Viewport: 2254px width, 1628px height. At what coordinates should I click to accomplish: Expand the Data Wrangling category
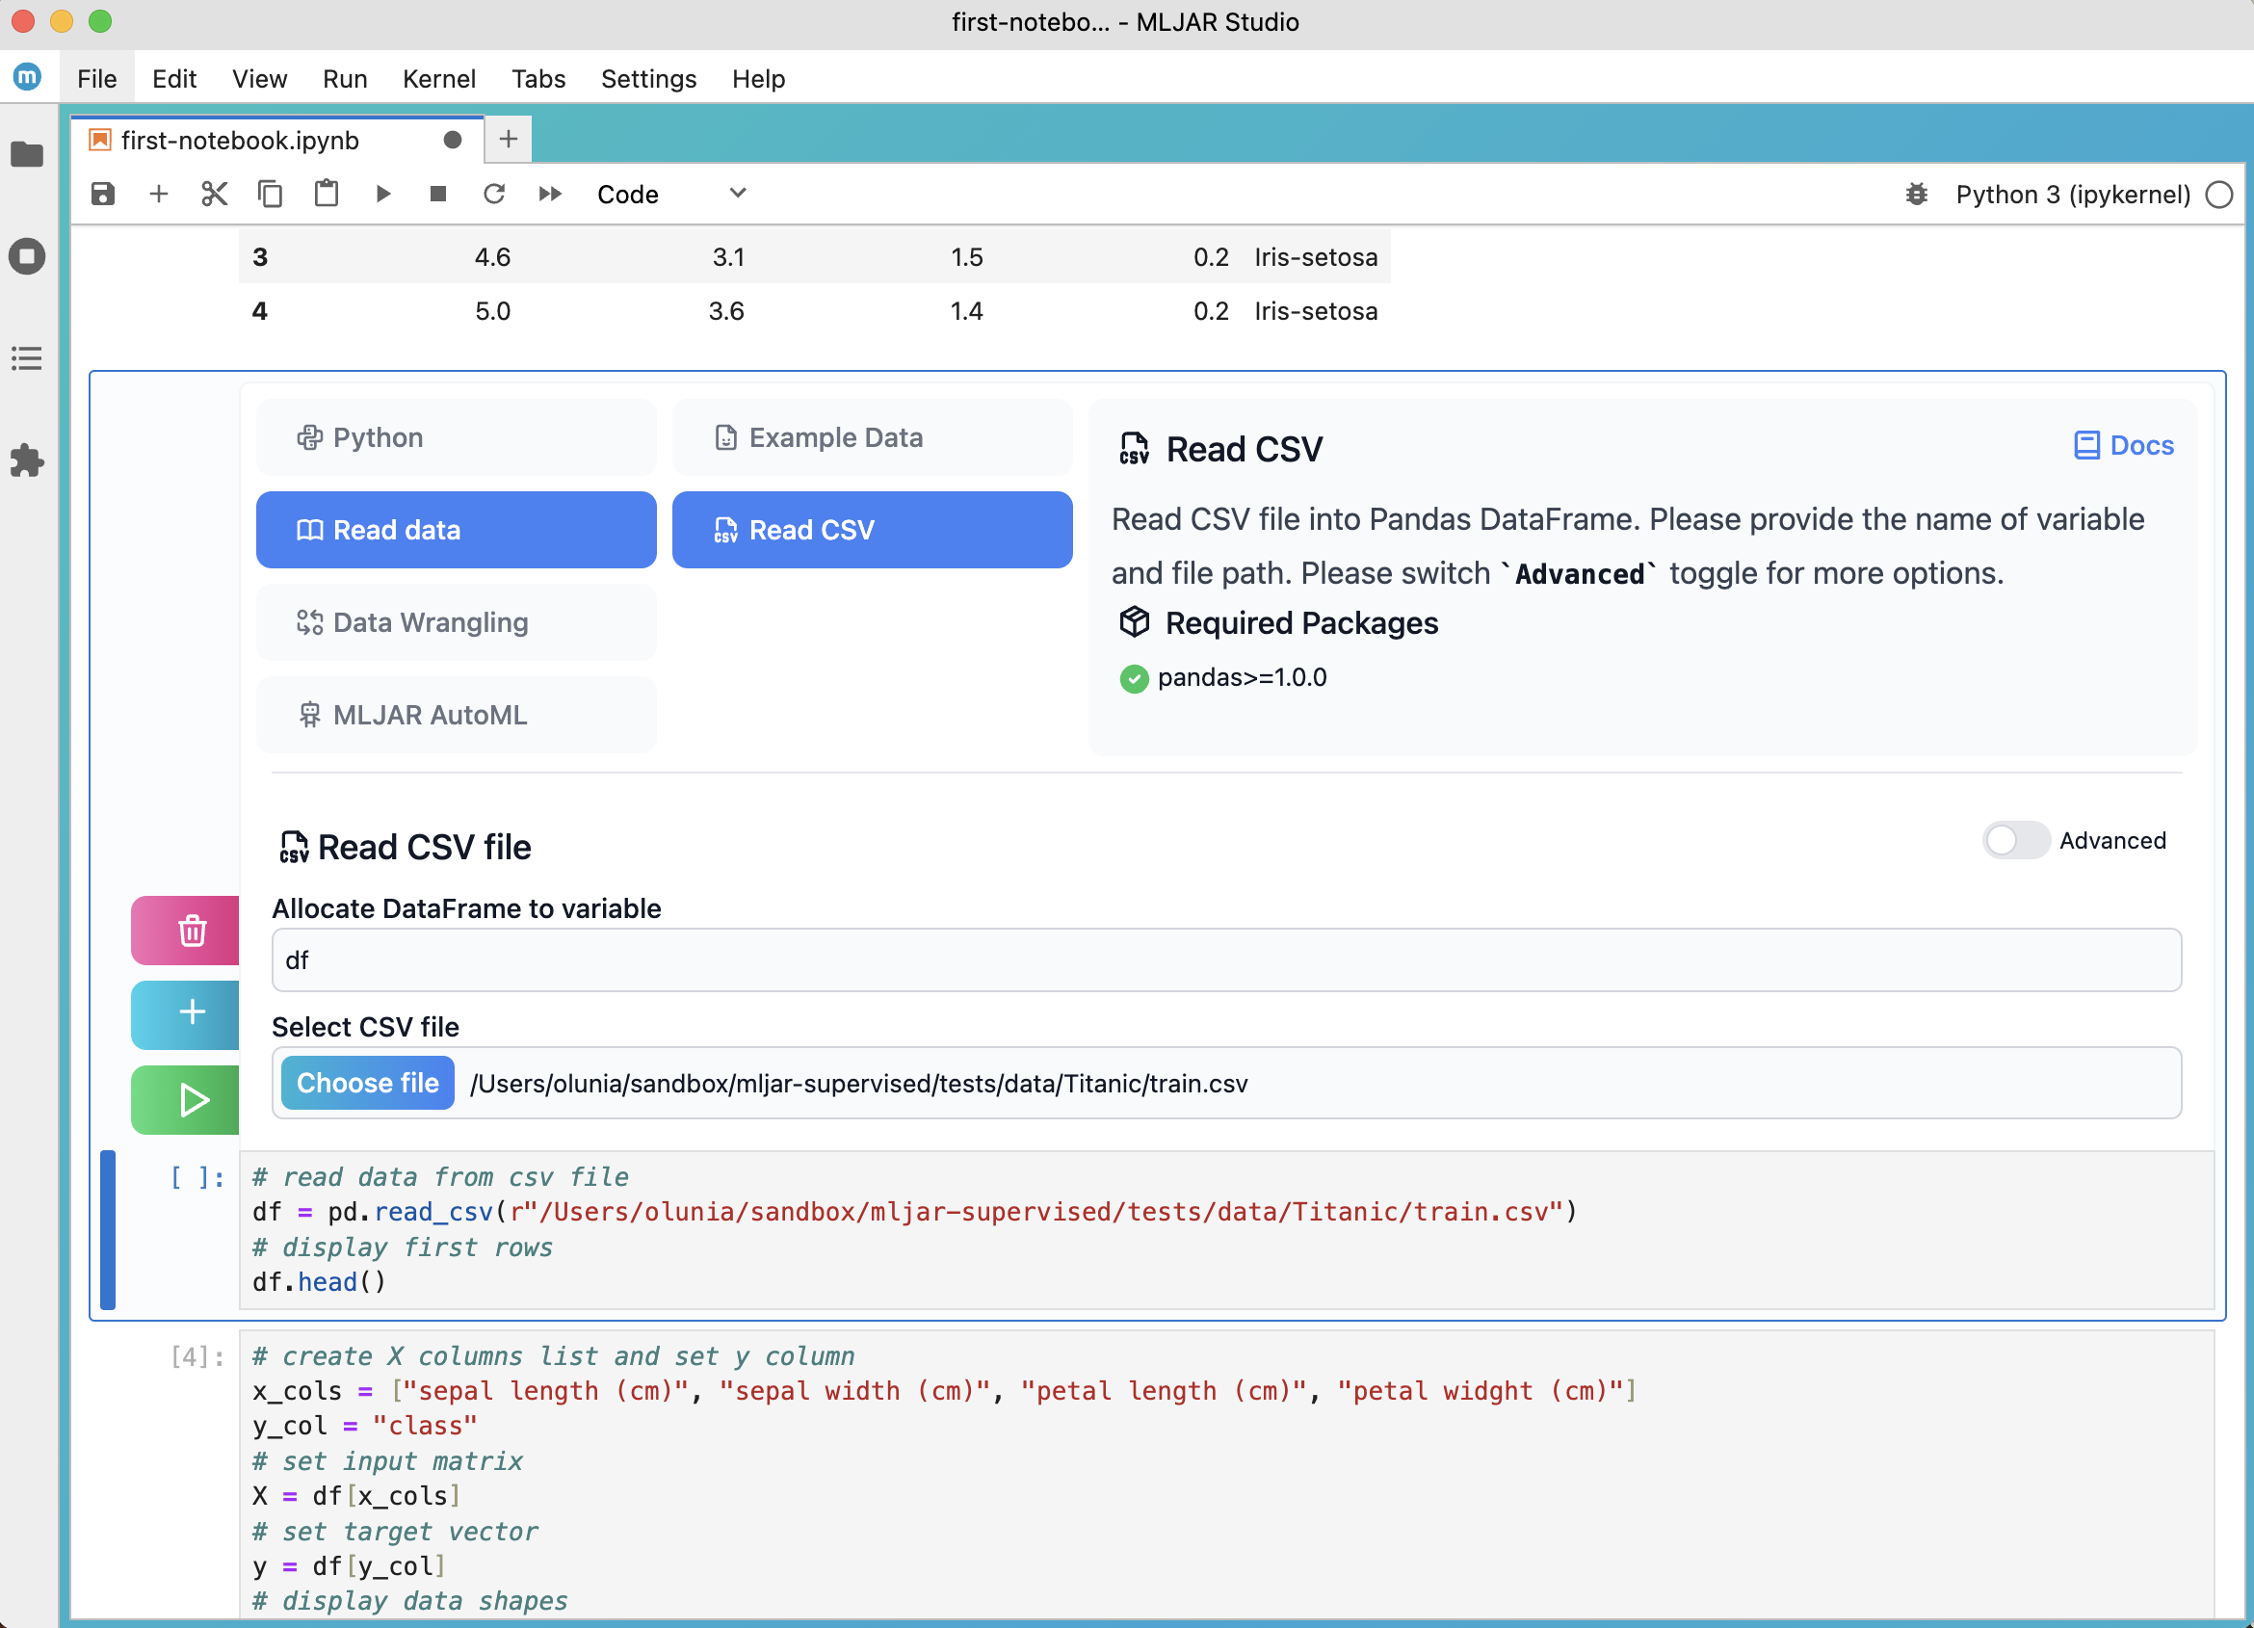click(457, 622)
